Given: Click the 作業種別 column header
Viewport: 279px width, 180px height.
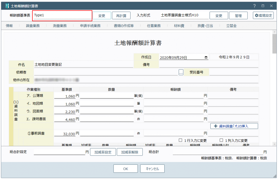Looking at the screenshot, I should coord(34,90).
